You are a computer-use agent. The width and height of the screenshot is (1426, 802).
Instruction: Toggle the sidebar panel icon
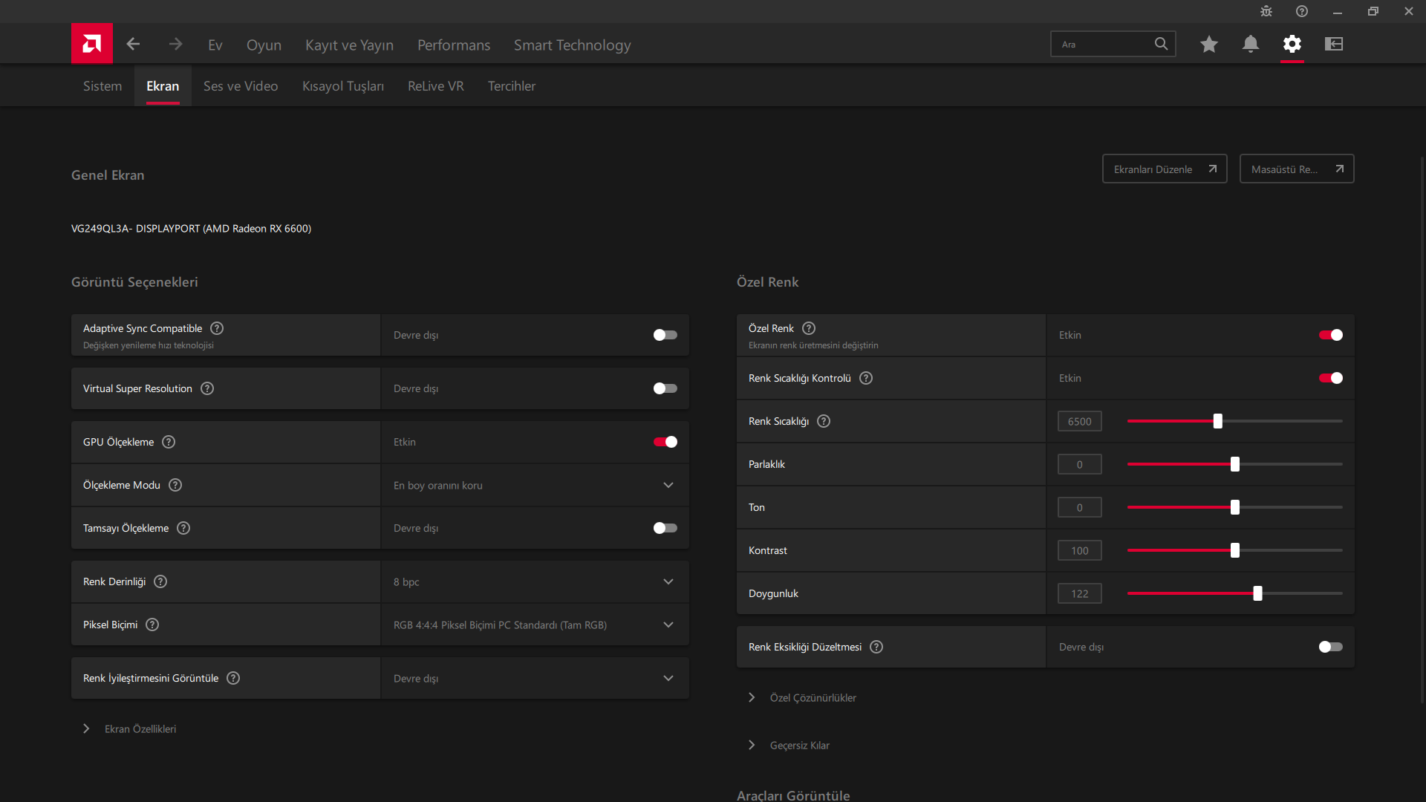pyautogui.click(x=1334, y=44)
